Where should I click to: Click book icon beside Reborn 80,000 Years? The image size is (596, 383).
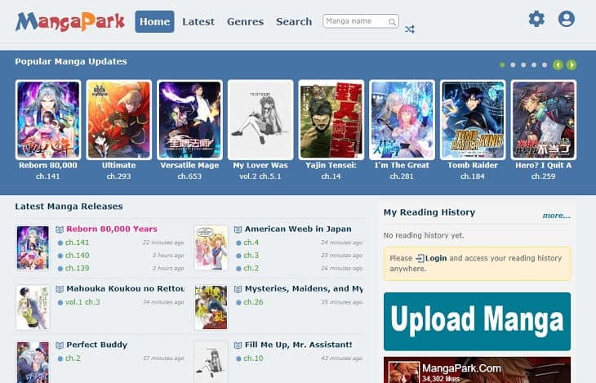(60, 229)
